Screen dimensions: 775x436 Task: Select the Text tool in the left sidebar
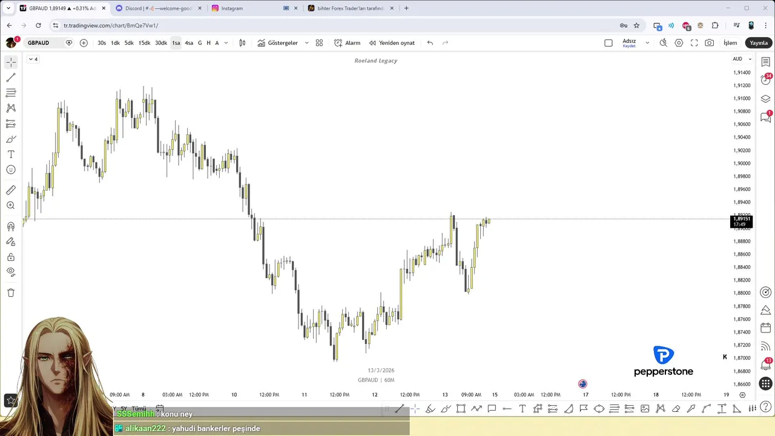click(11, 154)
